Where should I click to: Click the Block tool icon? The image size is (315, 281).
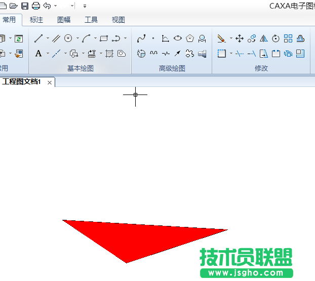(74, 54)
